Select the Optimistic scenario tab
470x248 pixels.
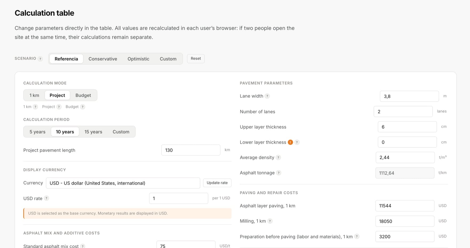pos(138,59)
